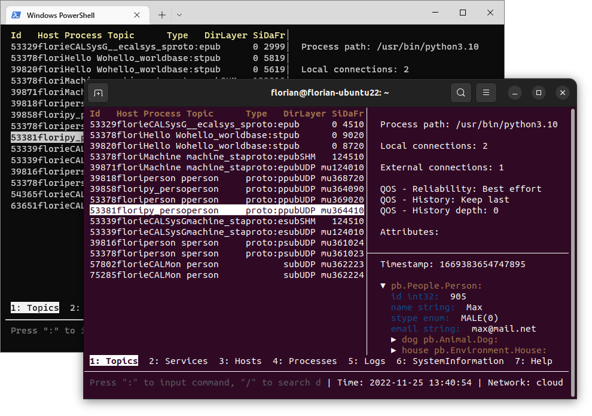Open the Help tab
Screen dimensions: 592x416
tap(533, 361)
